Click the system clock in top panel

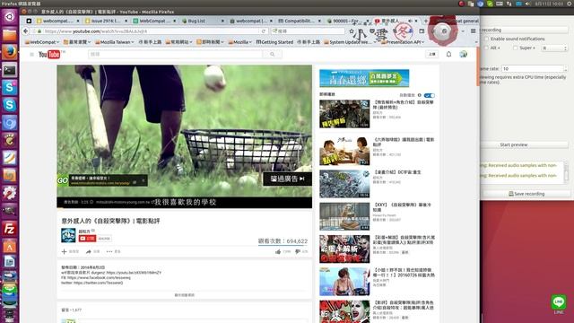(550, 4)
